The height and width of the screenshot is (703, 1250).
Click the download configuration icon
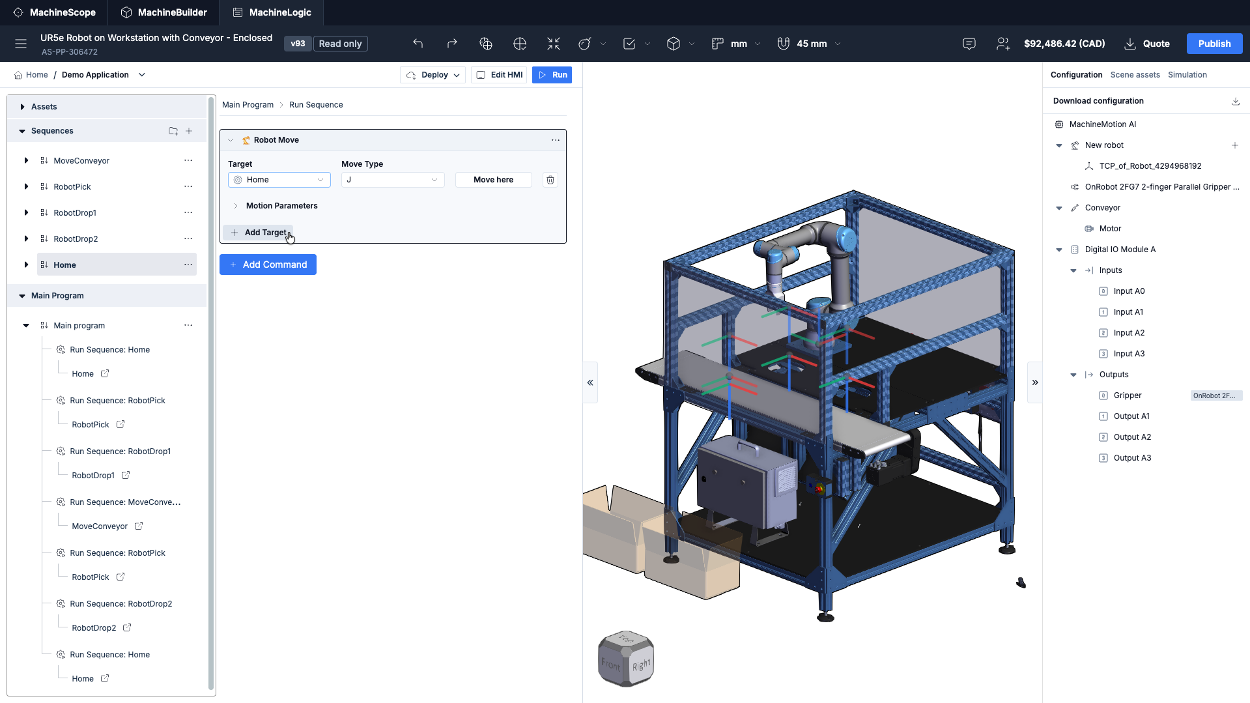pos(1236,101)
